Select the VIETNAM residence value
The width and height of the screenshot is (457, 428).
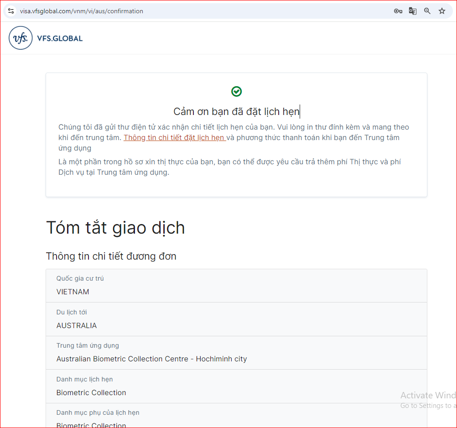click(73, 292)
